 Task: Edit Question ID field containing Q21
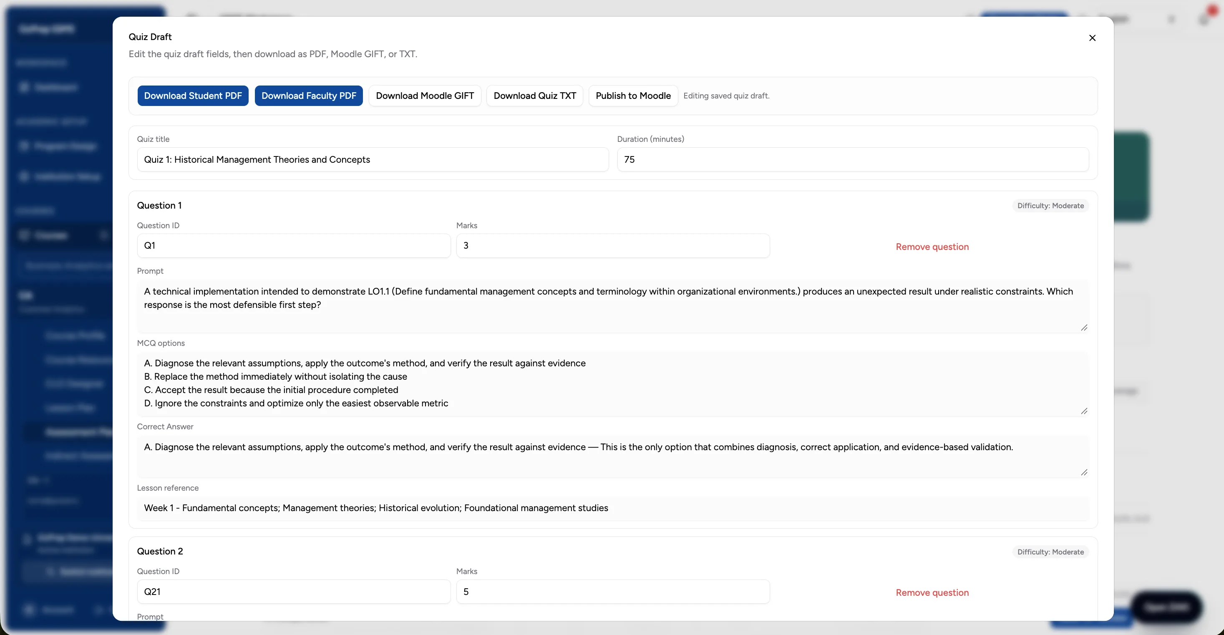tap(294, 592)
